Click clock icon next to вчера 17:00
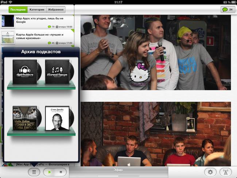The image size is (237, 178). click(57, 43)
